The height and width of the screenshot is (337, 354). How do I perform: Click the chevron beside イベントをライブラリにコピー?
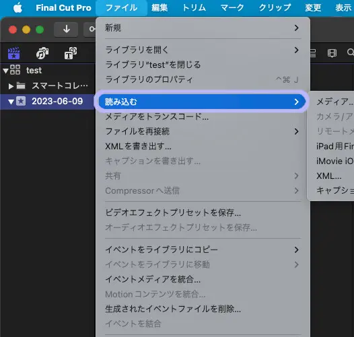[297, 250]
